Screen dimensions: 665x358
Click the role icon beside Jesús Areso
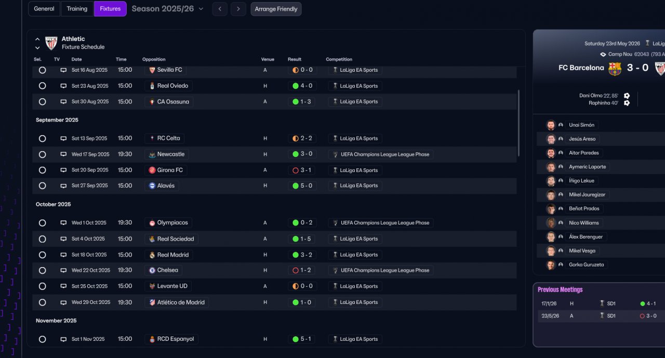pos(561,139)
